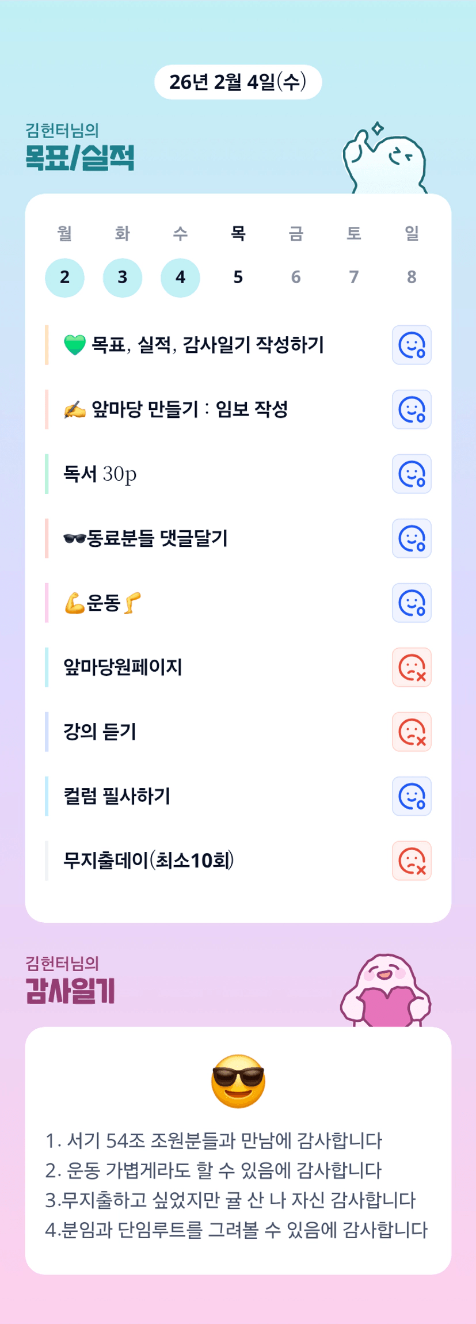Select Sunday the 8th in calendar
This screenshot has height=1324, width=476.
412,277
